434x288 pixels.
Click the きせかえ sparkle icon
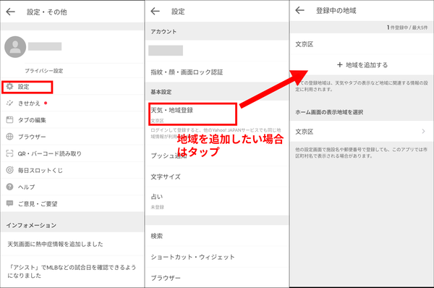coord(9,103)
